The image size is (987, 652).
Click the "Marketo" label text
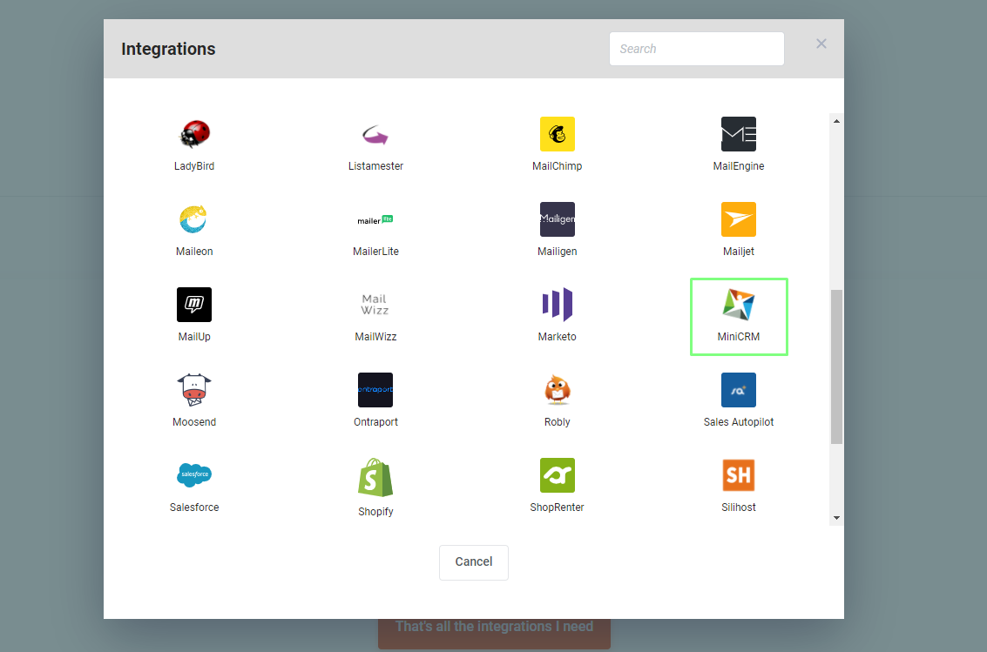[557, 336]
